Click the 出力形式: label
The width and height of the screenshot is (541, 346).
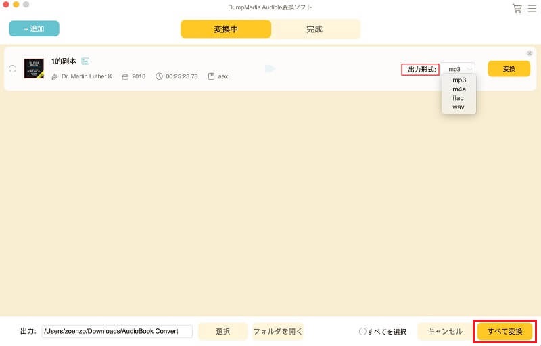click(x=422, y=70)
